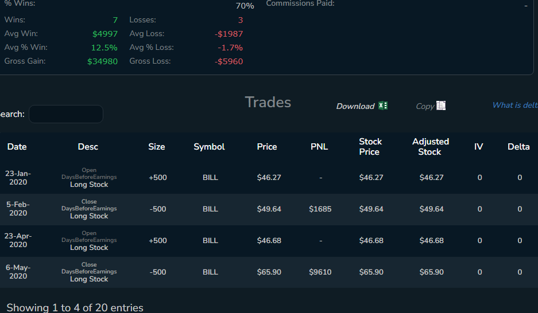The width and height of the screenshot is (538, 313).
Task: Sort by the Adjusted Stock column header
Action: point(430,147)
